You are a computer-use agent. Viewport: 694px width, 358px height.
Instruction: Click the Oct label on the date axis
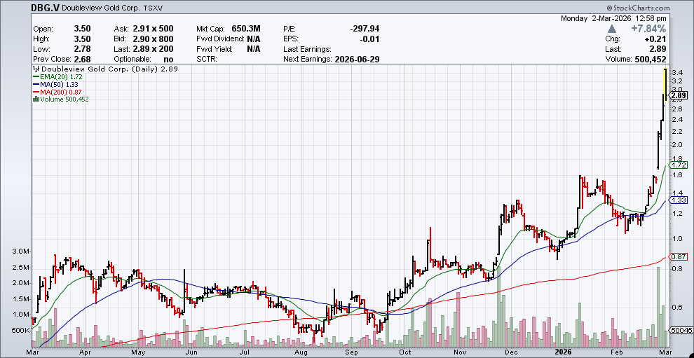(404, 352)
